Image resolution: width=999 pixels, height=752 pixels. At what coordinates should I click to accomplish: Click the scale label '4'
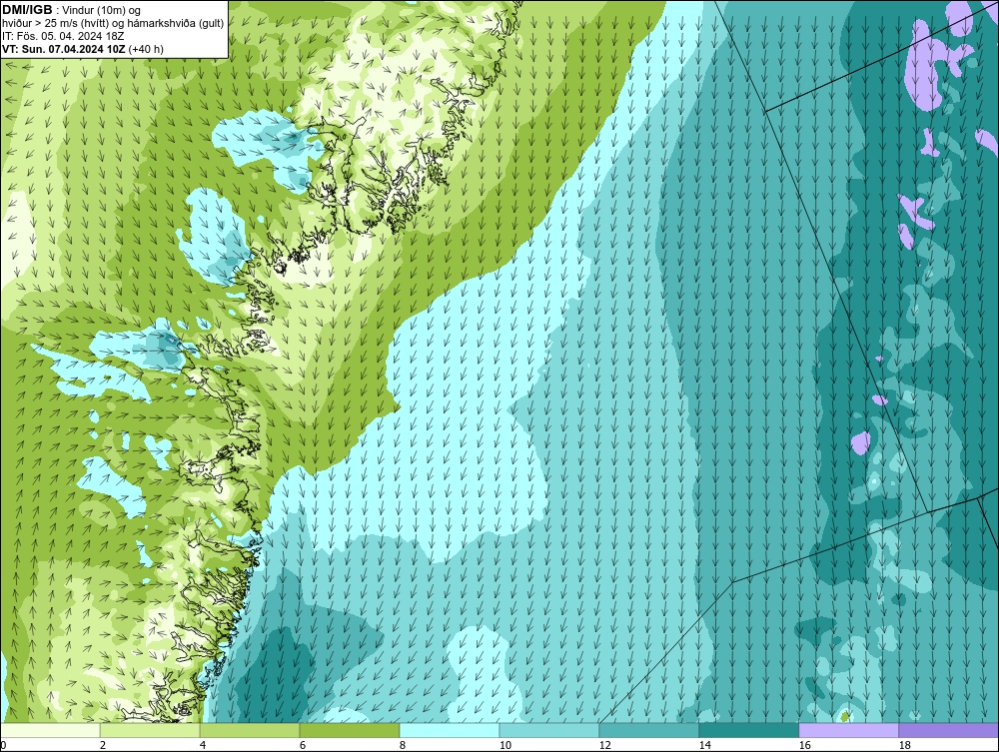203,745
